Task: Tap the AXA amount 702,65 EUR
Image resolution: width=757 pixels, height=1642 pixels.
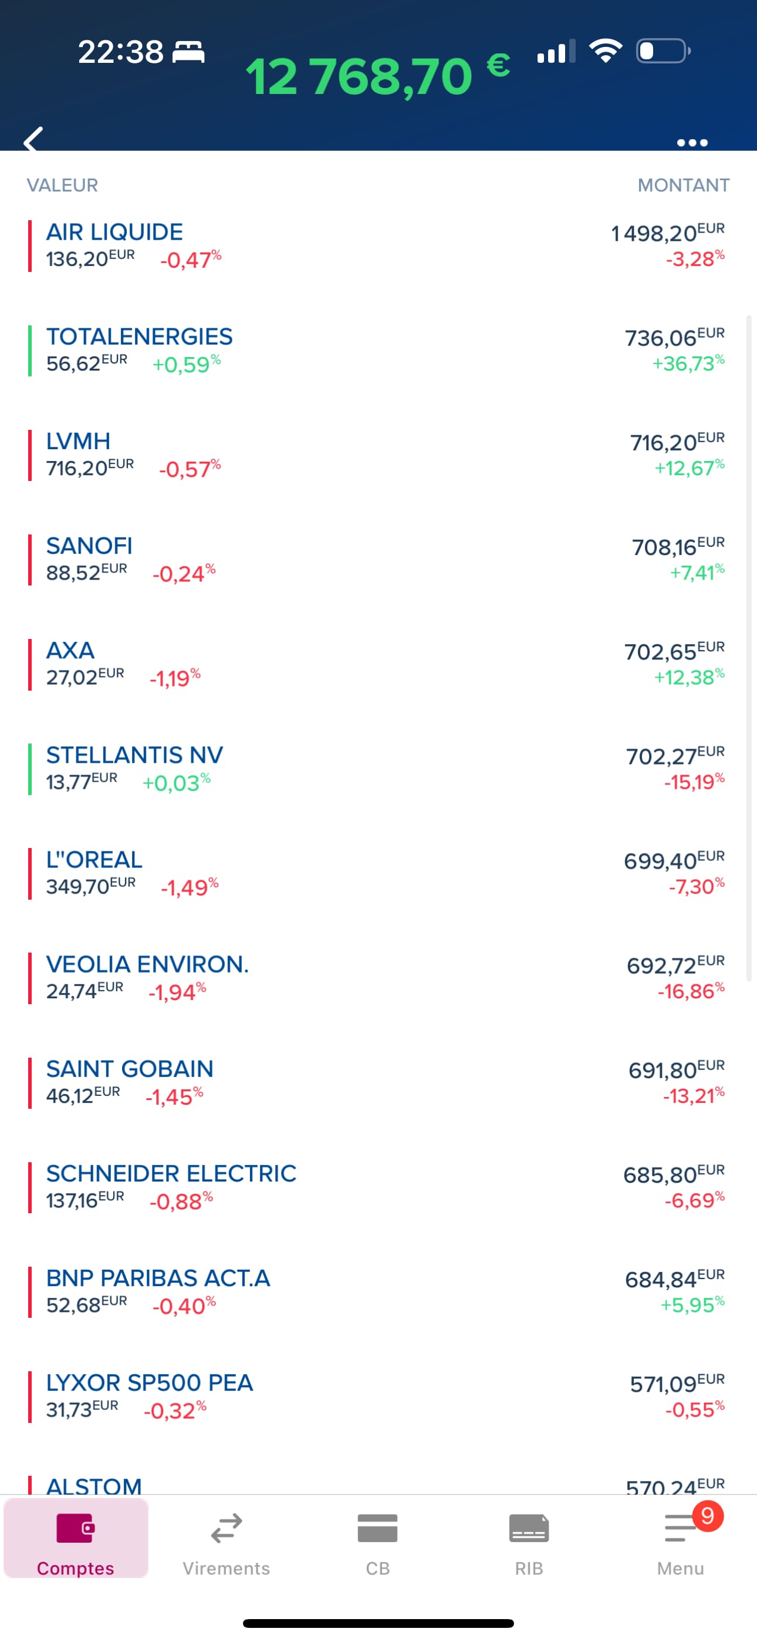Action: pos(674,651)
